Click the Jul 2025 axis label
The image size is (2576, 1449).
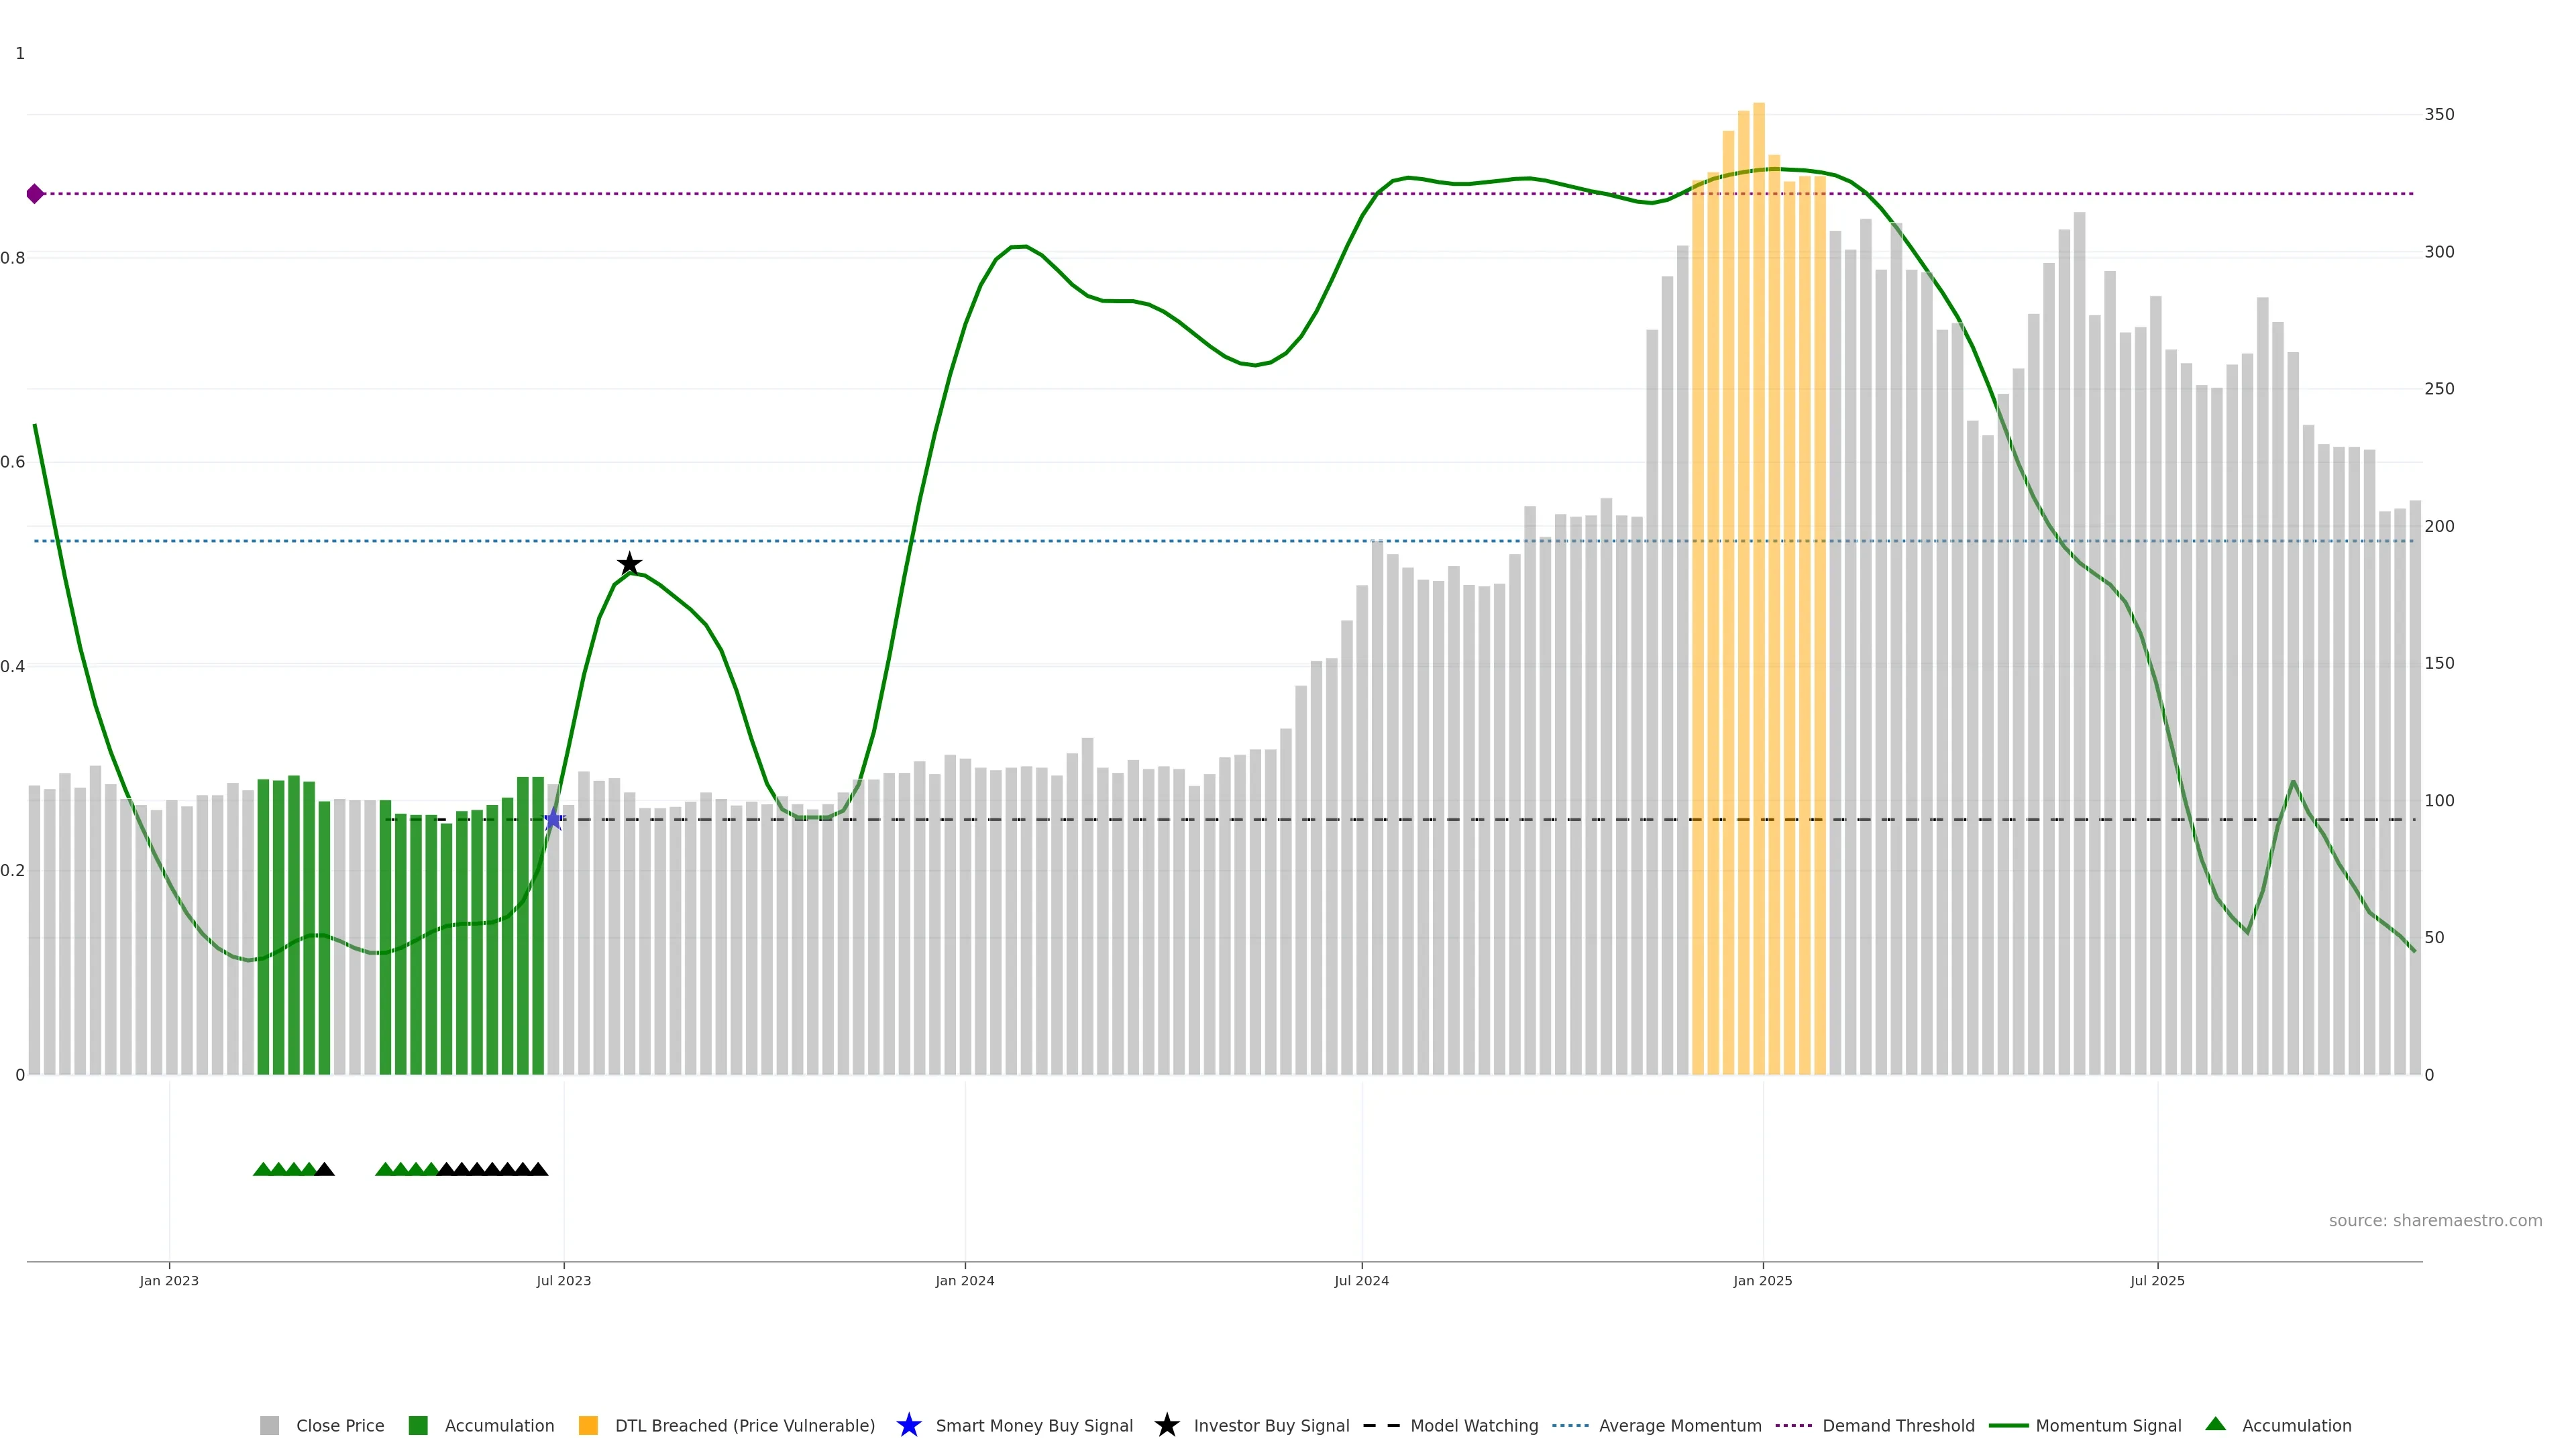click(x=2157, y=1281)
